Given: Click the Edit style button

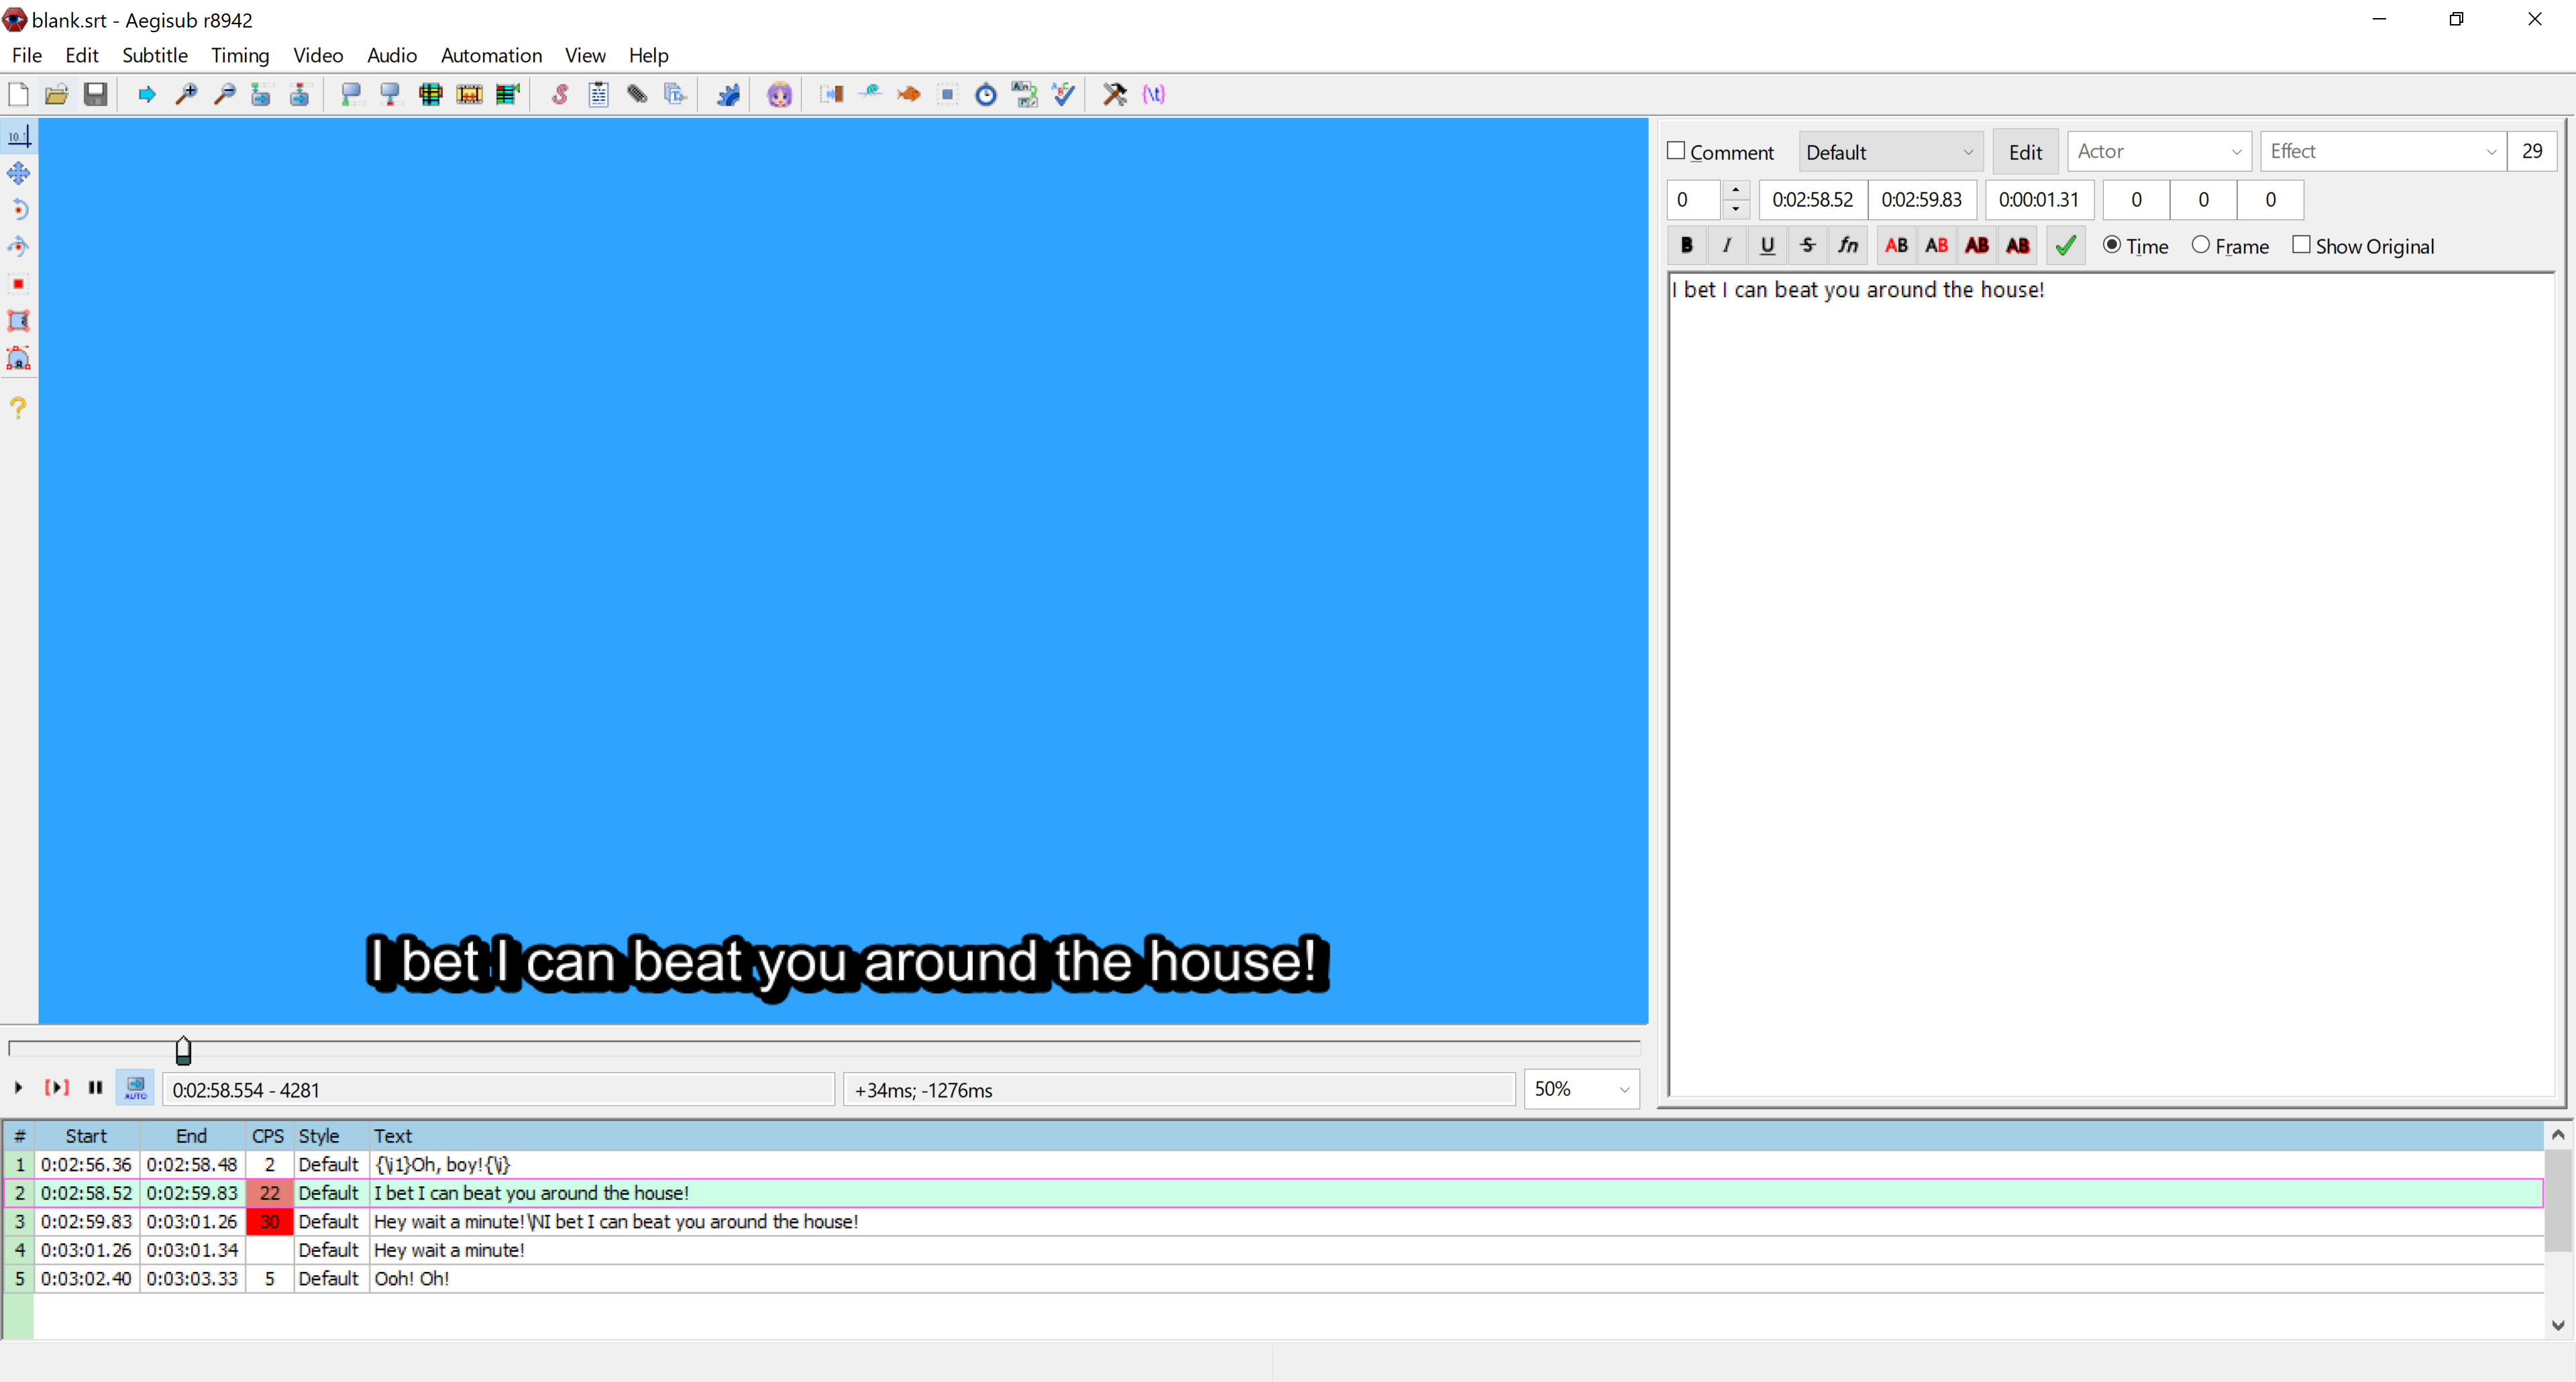Looking at the screenshot, I should [2025, 152].
